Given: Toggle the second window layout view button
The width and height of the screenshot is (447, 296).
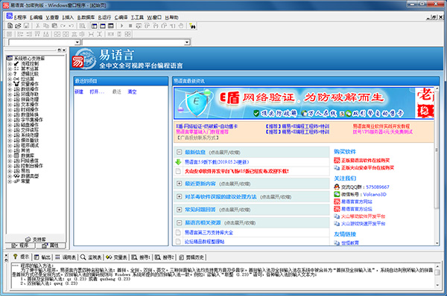Looking at the screenshot, I should 103,26.
